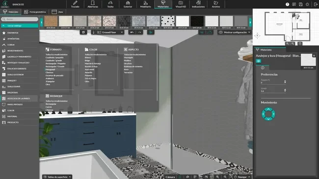Pick the black-dotted white hexagon swatch
This screenshot has width=319, height=179.
click(168, 21)
